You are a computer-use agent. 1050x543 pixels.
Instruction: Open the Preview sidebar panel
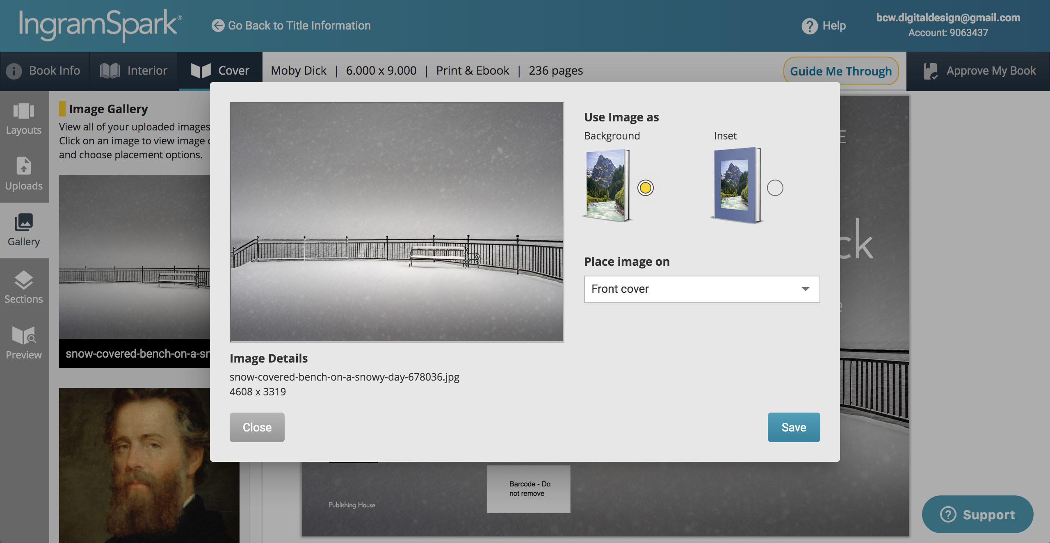coord(24,342)
